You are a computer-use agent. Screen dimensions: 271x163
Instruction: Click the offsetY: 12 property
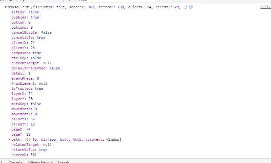click(23, 124)
